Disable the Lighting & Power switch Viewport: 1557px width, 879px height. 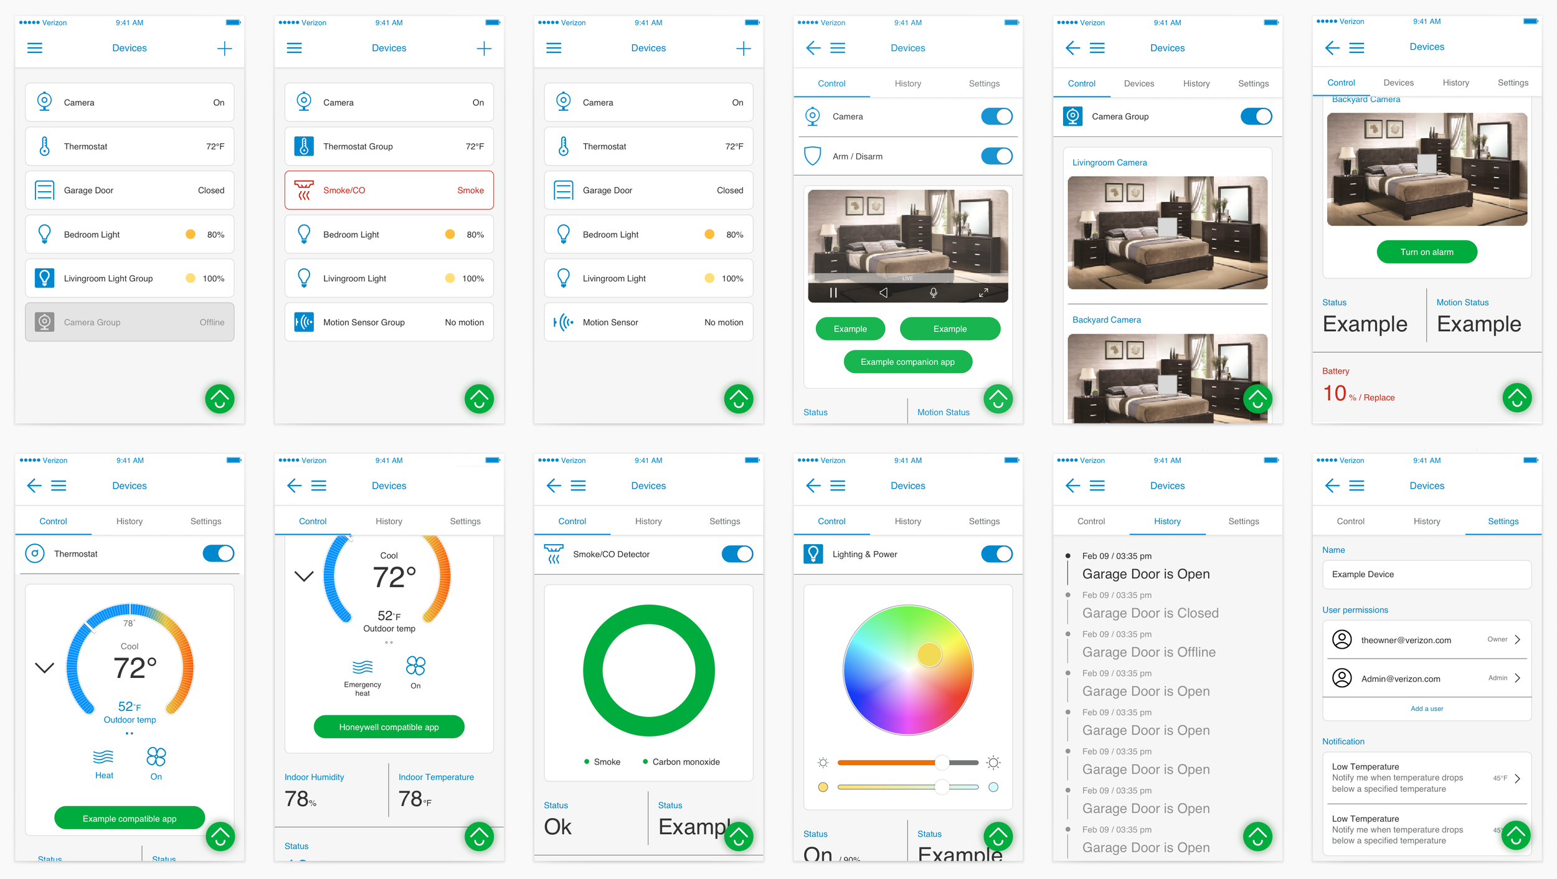(996, 554)
